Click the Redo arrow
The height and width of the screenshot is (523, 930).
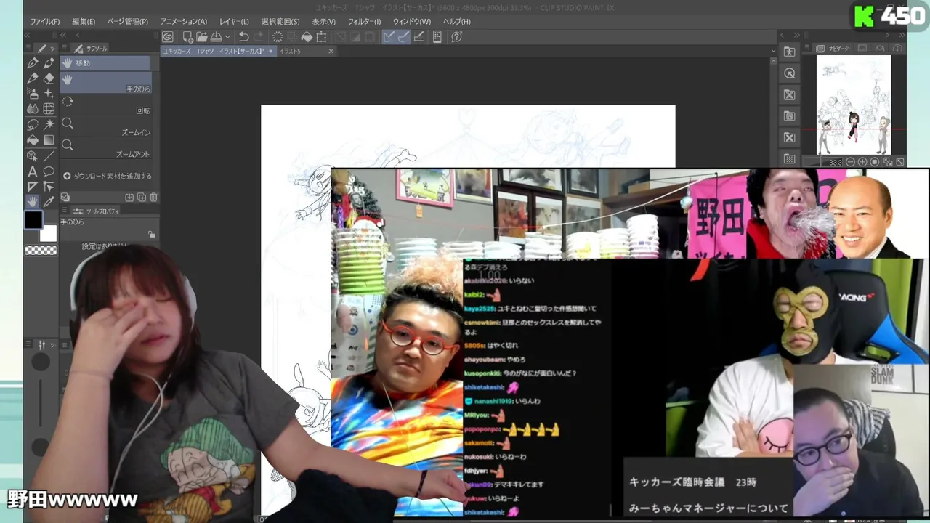(x=259, y=37)
